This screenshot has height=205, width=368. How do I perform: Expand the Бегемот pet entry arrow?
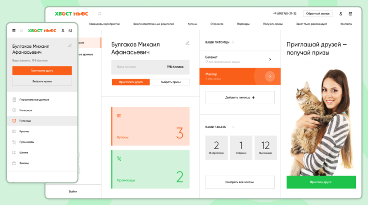pyautogui.click(x=270, y=59)
